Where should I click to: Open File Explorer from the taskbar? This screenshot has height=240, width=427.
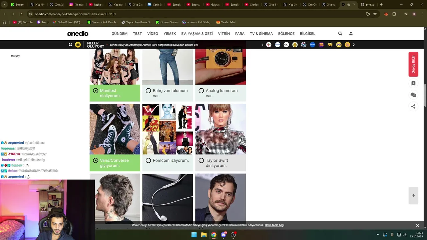coord(204,235)
